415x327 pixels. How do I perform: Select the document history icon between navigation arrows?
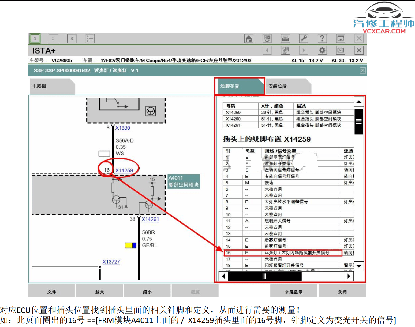(285, 50)
